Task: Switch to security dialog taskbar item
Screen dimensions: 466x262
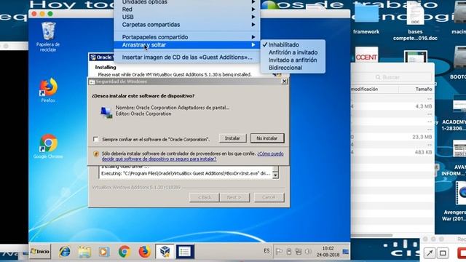Action: 185,252
